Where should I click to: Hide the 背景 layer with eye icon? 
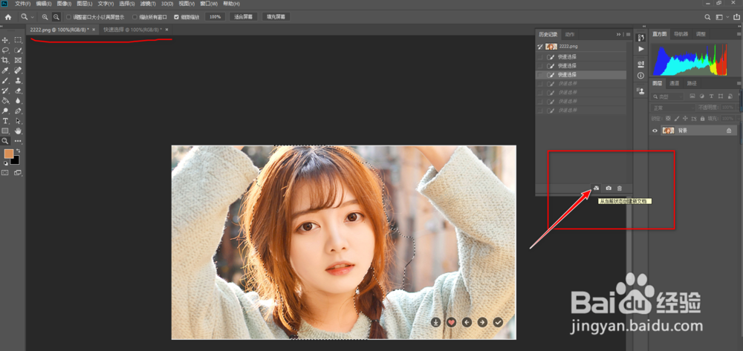[x=655, y=131]
